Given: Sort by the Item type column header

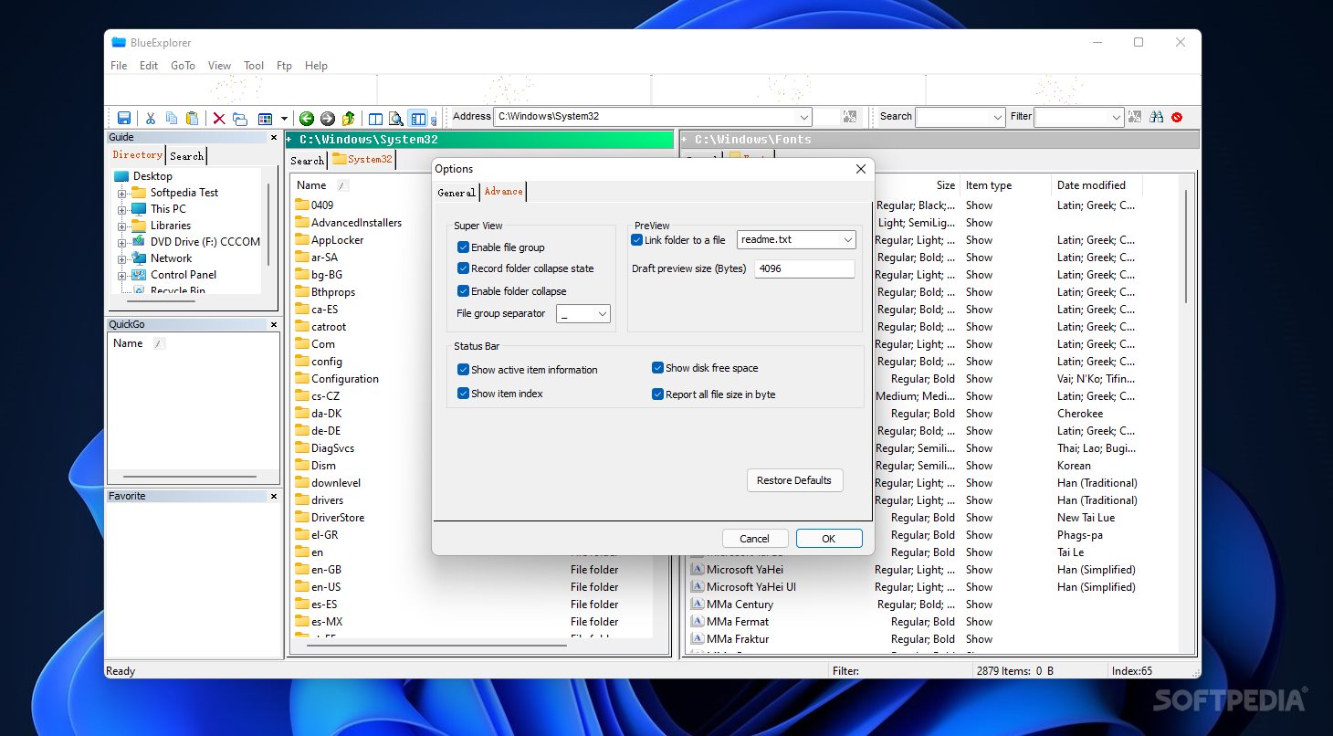Looking at the screenshot, I should [x=1005, y=185].
